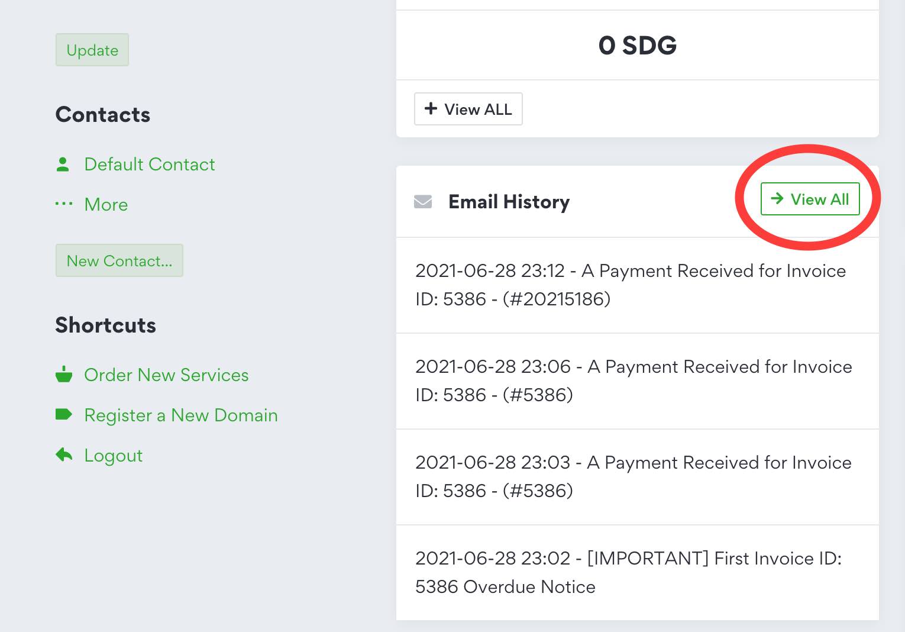Click the New Contact... button
The height and width of the screenshot is (632, 905).
point(119,260)
